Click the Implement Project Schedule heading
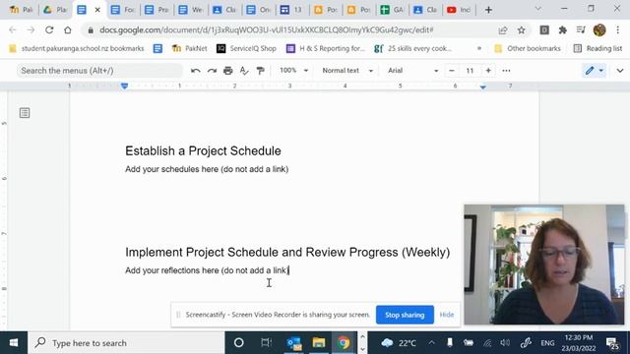The height and width of the screenshot is (354, 630). 287,252
